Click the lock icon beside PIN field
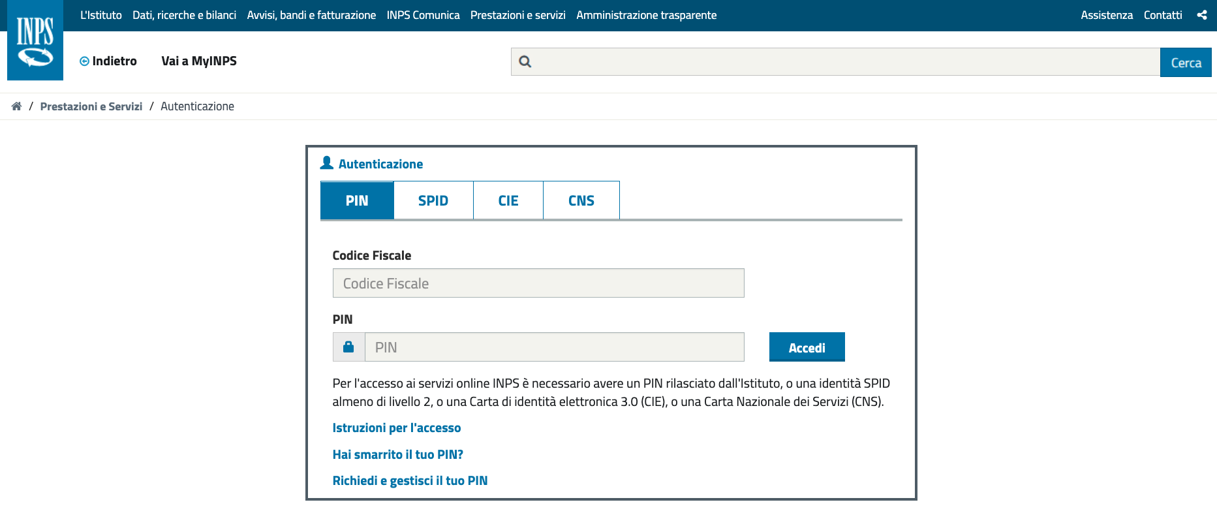The width and height of the screenshot is (1217, 530). pyautogui.click(x=348, y=347)
